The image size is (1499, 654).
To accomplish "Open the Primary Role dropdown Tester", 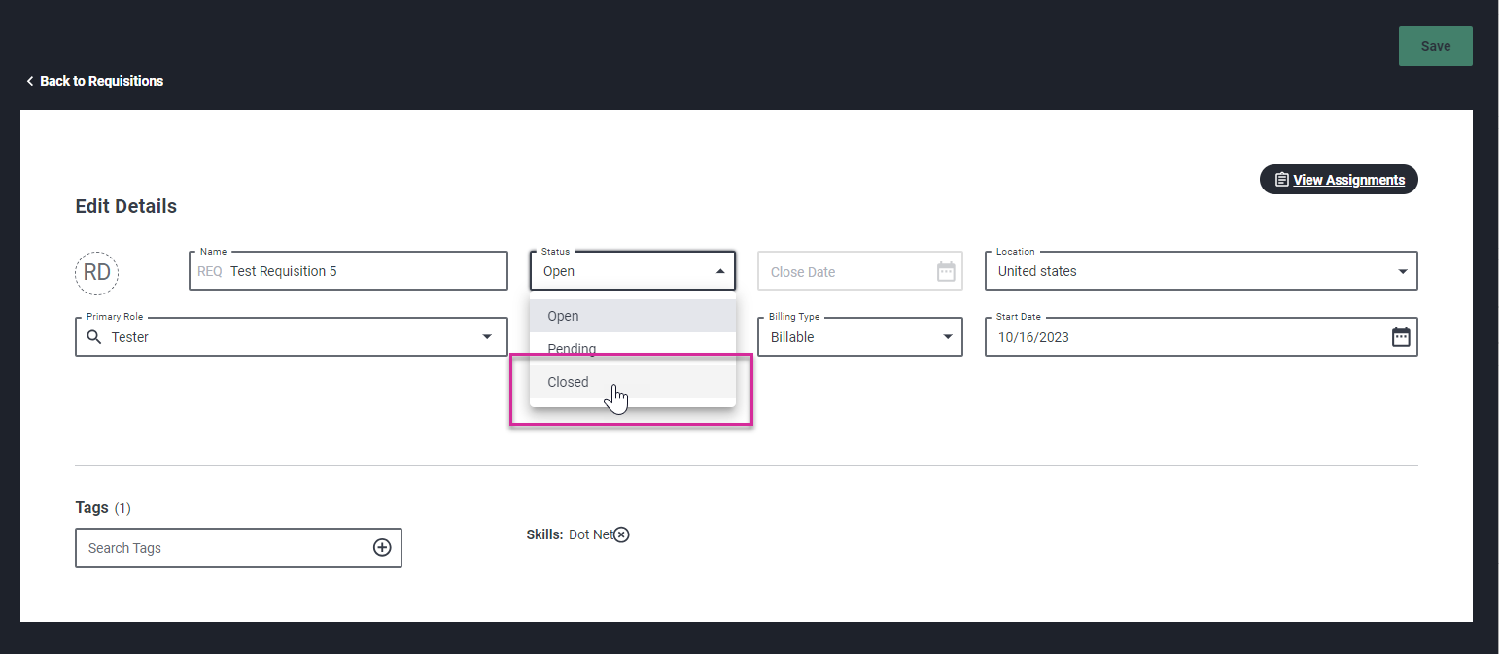I will 291,337.
